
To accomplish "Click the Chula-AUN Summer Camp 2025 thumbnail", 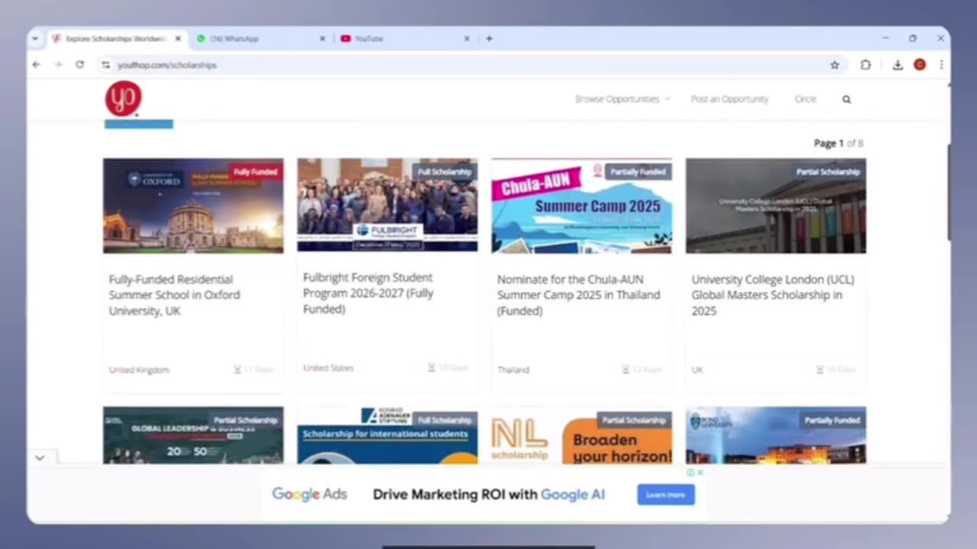I will (x=582, y=206).
